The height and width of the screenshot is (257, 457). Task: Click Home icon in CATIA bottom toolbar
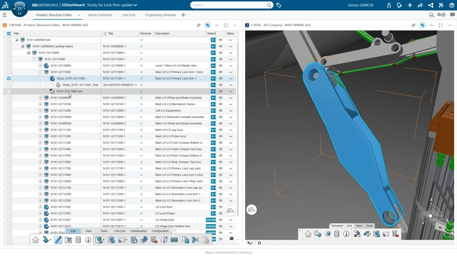[x=308, y=234]
